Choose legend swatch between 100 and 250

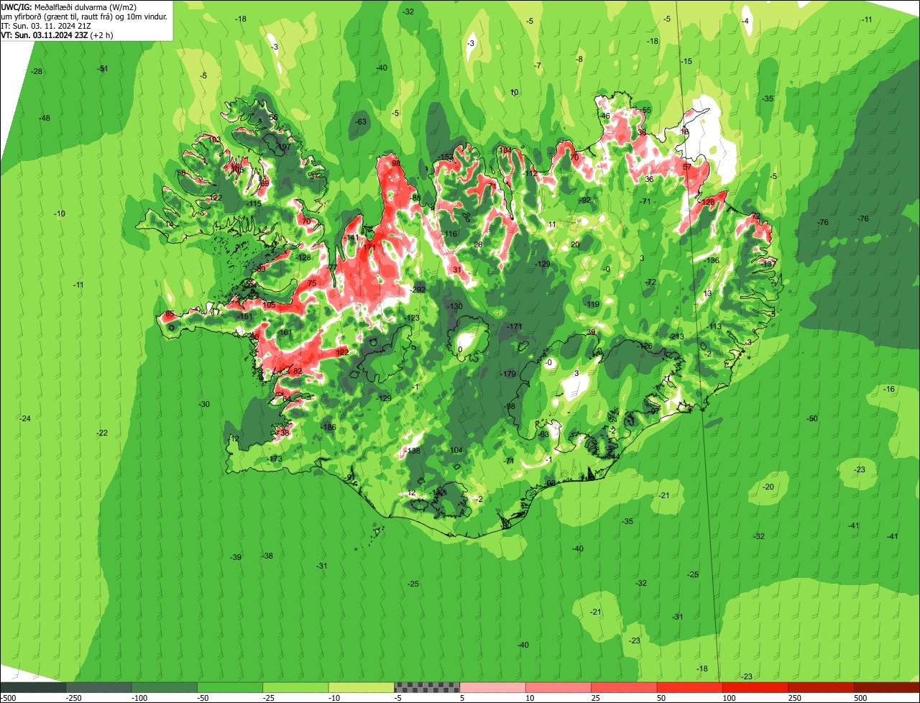click(755, 687)
